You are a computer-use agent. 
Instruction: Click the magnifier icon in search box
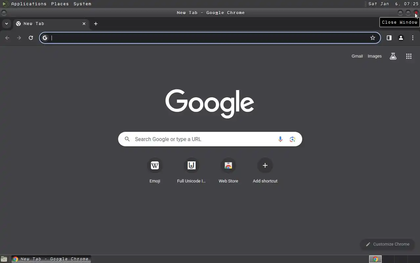click(x=127, y=139)
